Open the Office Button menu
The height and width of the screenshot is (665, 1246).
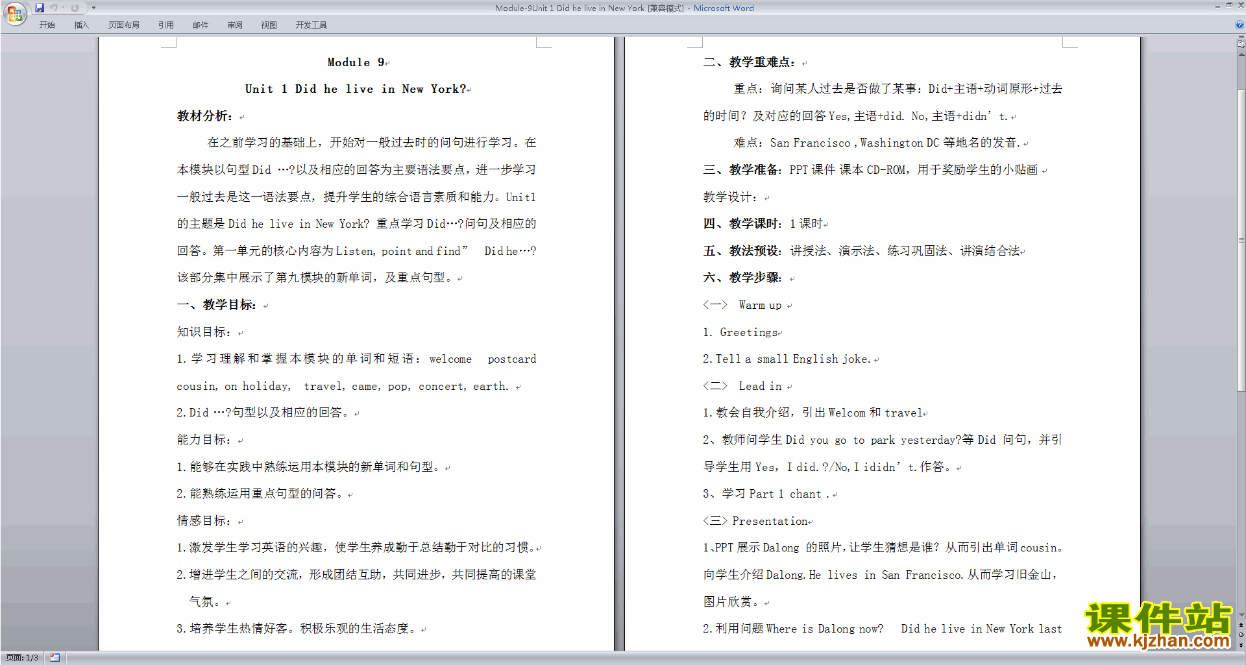[x=14, y=13]
